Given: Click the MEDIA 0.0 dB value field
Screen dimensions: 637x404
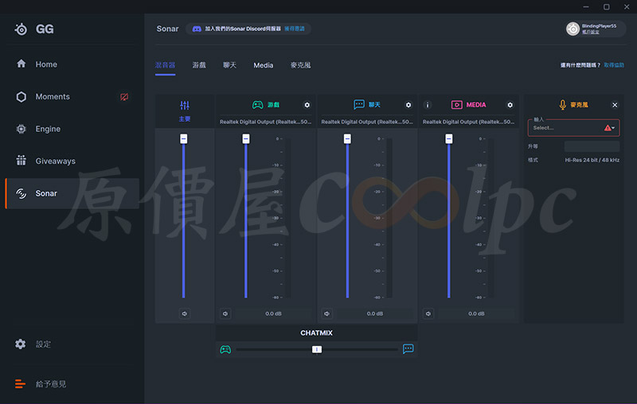Looking at the screenshot, I should (476, 313).
